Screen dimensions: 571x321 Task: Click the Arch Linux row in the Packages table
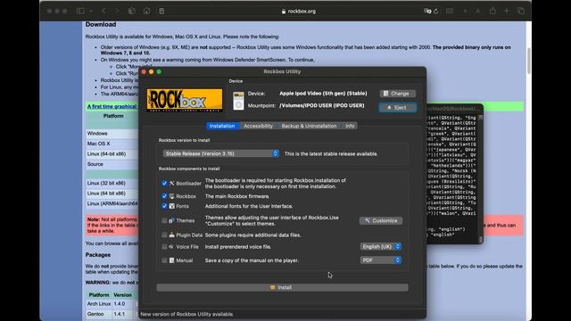pos(112,303)
